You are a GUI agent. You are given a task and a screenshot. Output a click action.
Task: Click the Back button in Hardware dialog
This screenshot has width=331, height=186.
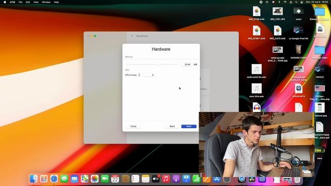tap(172, 126)
